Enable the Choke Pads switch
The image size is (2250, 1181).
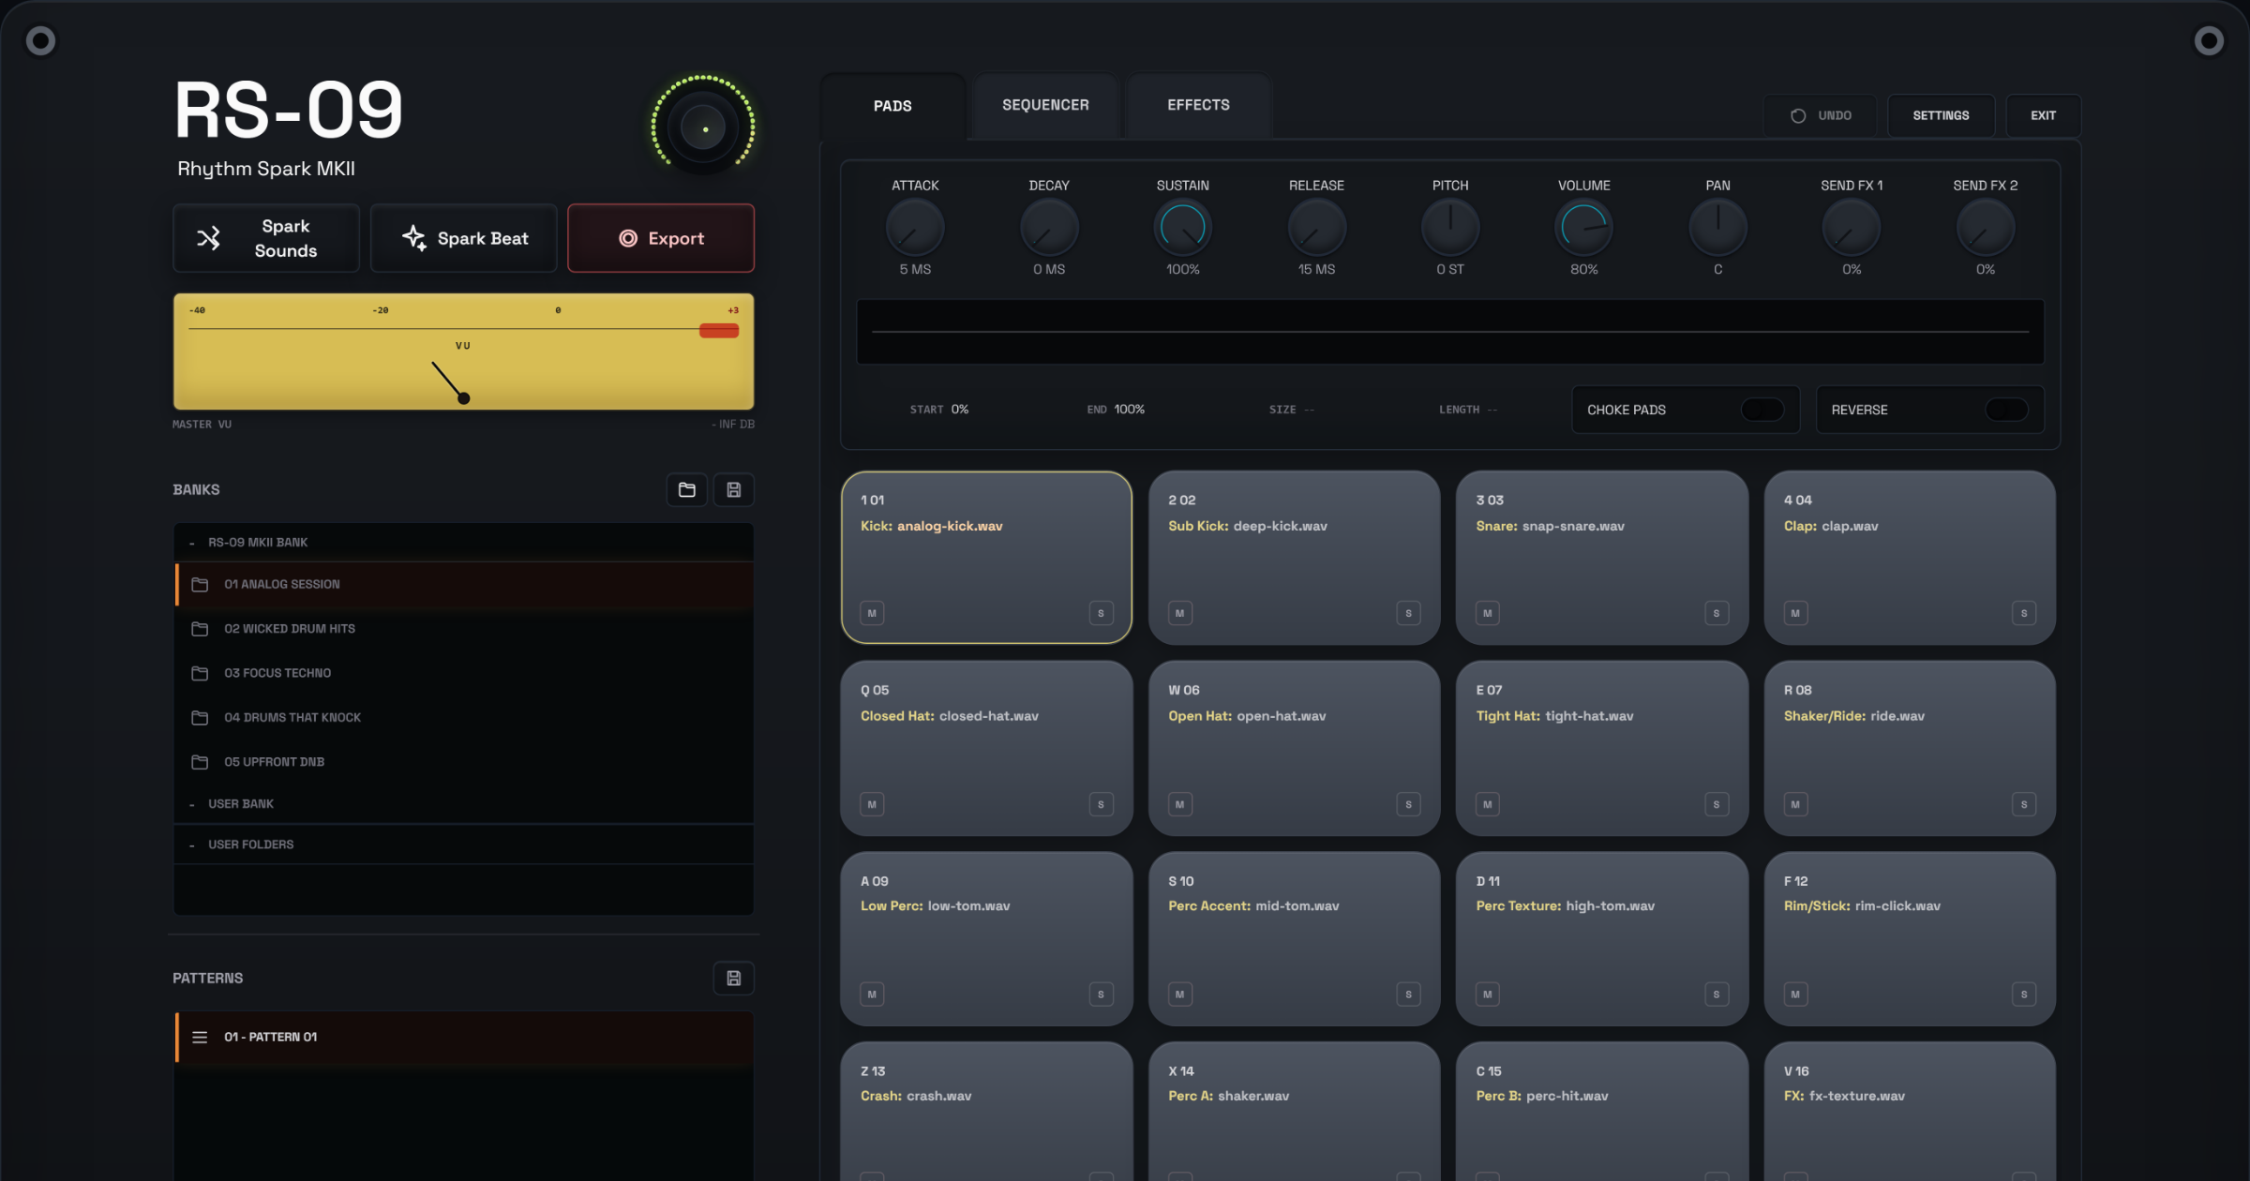[1762, 410]
